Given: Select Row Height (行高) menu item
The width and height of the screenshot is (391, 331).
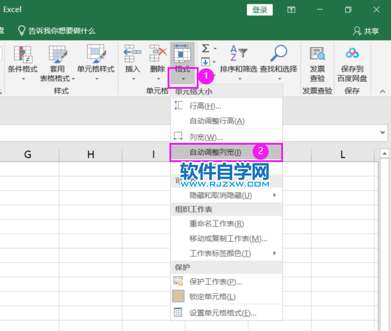Looking at the screenshot, I should coord(227,106).
